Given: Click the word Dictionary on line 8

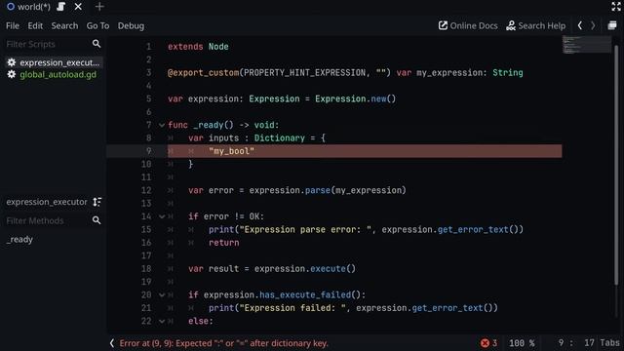Looking at the screenshot, I should (280, 138).
